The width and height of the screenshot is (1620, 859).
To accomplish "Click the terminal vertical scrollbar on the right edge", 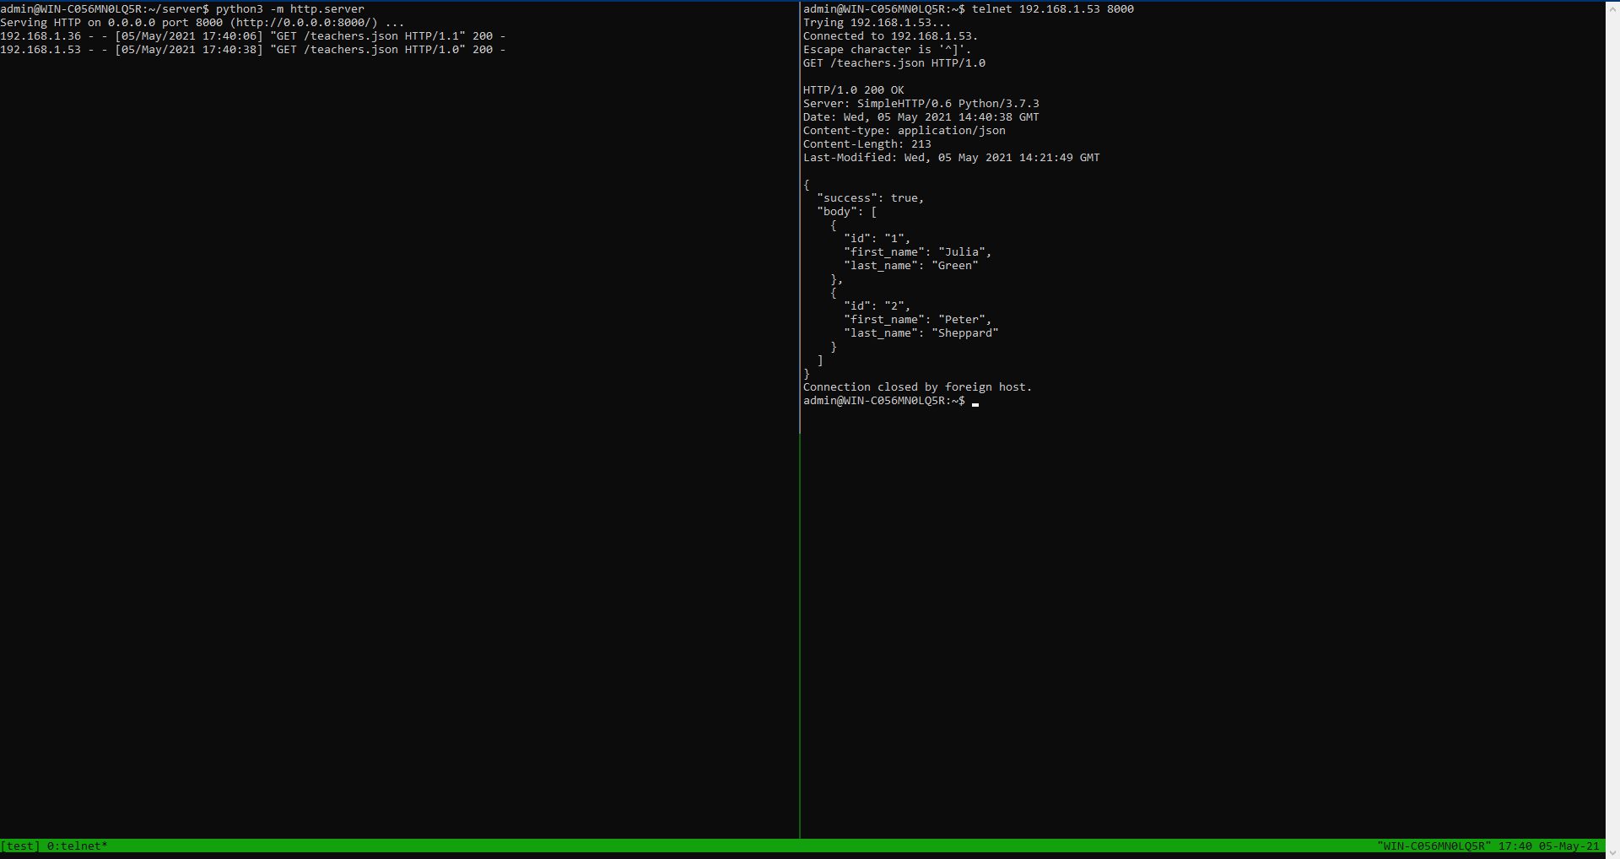I will point(1612,429).
